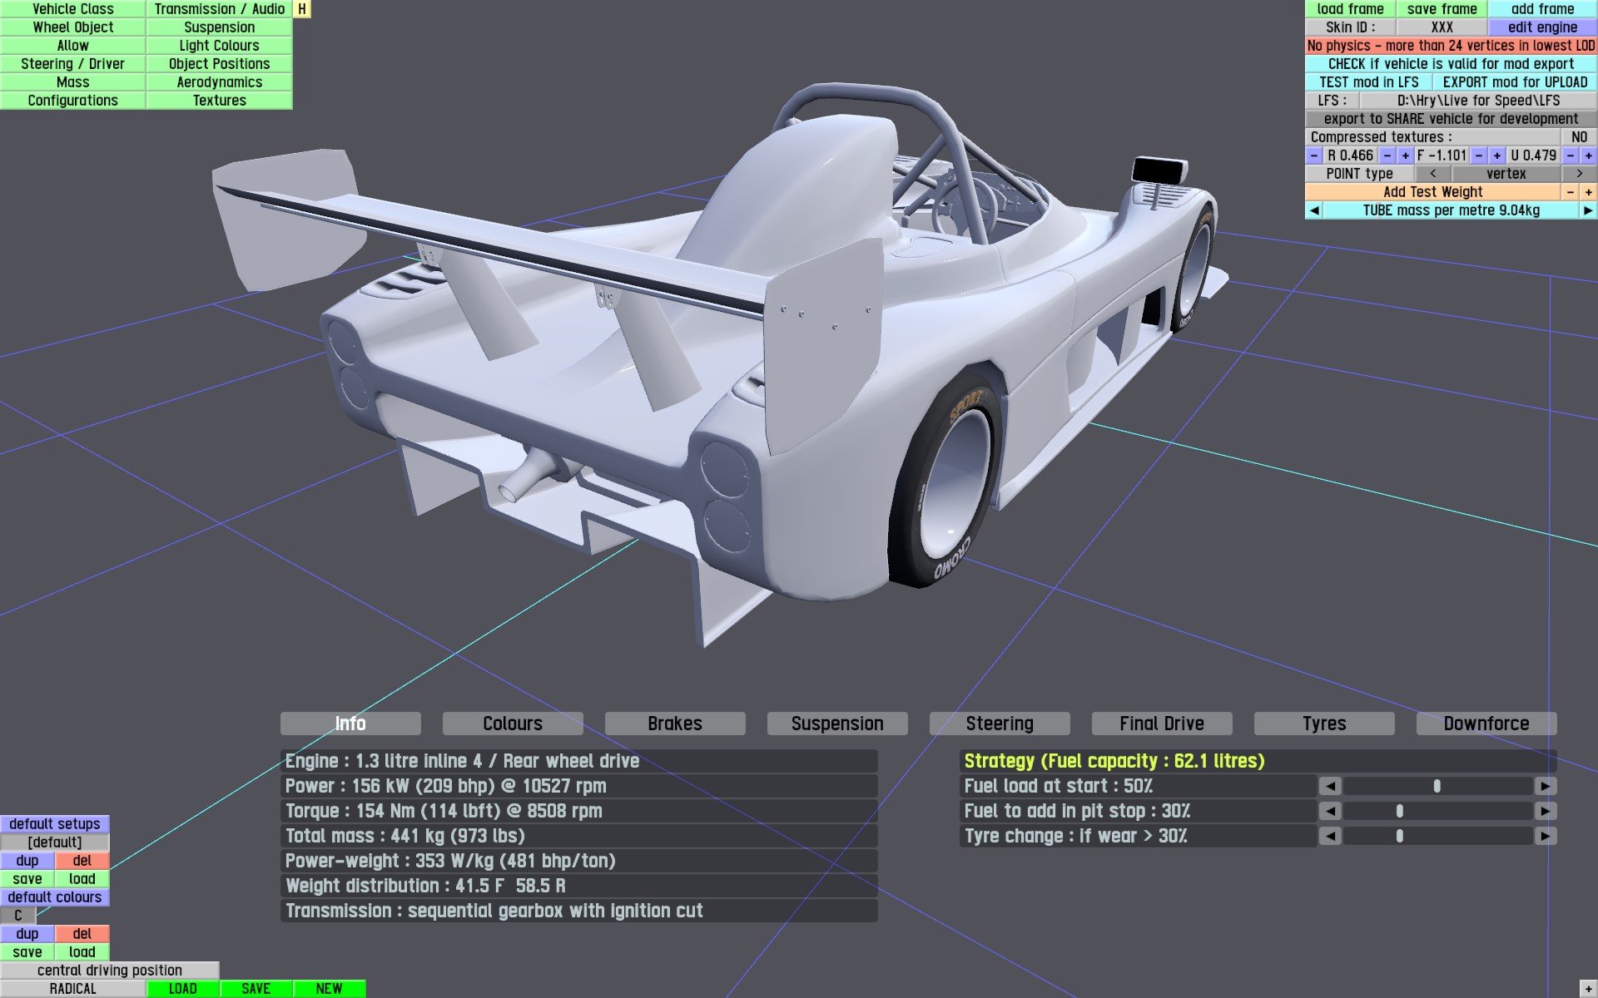The height and width of the screenshot is (998, 1598).
Task: Toggle Compressed textures NO value
Action: 1579,137
